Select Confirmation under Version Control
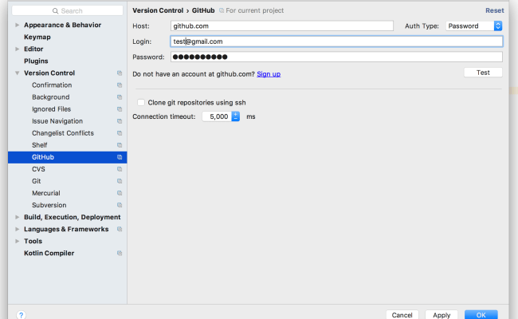Screen dimensions: 518x319 point(52,85)
